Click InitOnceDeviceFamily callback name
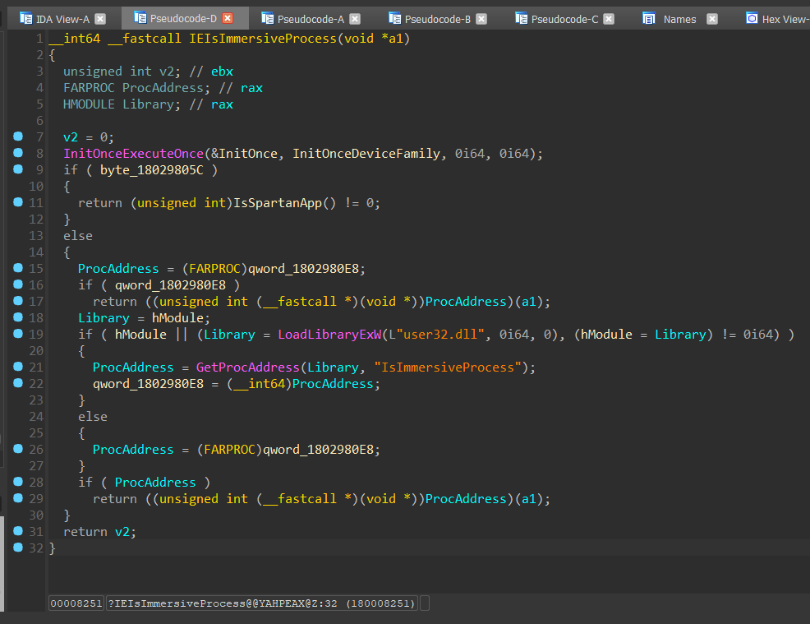The height and width of the screenshot is (624, 810). (366, 154)
